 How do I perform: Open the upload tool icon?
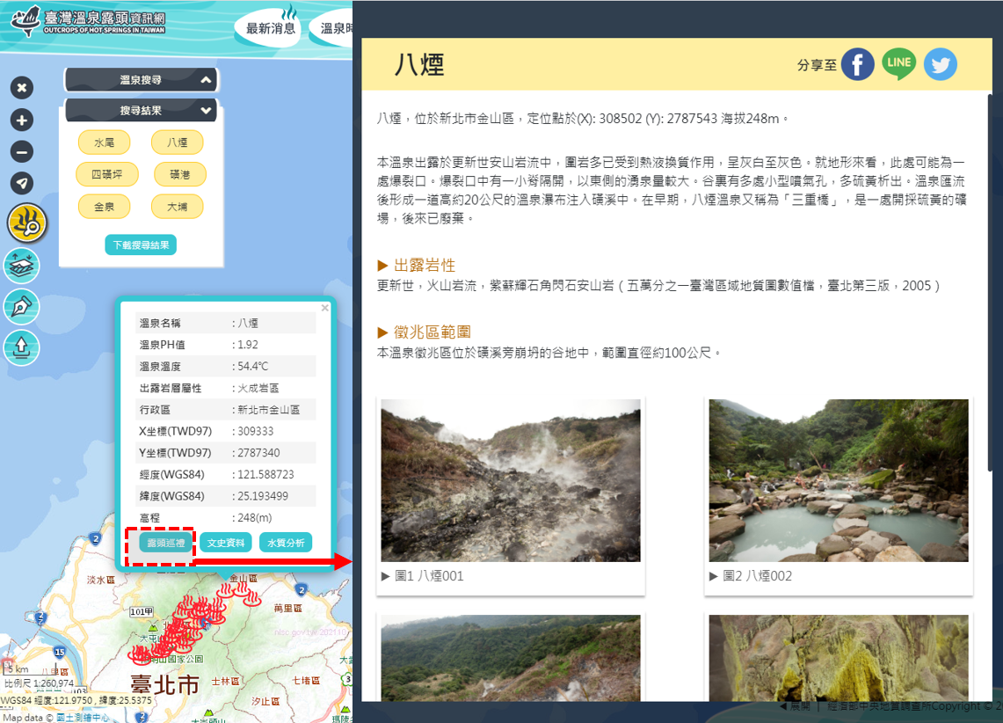(22, 347)
